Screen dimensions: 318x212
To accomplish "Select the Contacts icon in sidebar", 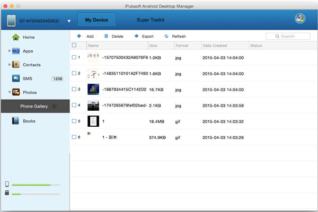I will [x=16, y=65].
